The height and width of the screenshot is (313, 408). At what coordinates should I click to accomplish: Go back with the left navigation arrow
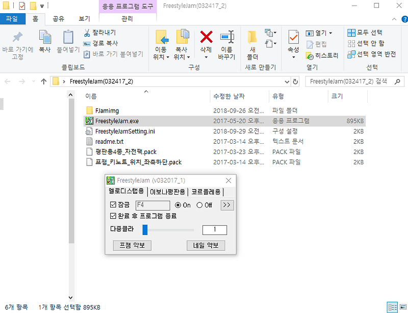pyautogui.click(x=8, y=82)
